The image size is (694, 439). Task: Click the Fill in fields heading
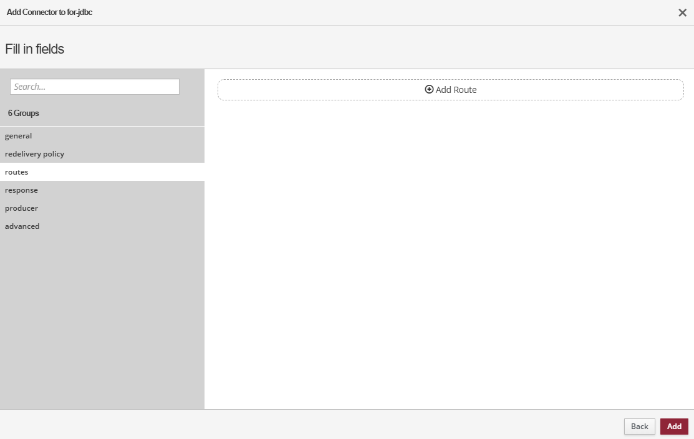click(x=35, y=49)
